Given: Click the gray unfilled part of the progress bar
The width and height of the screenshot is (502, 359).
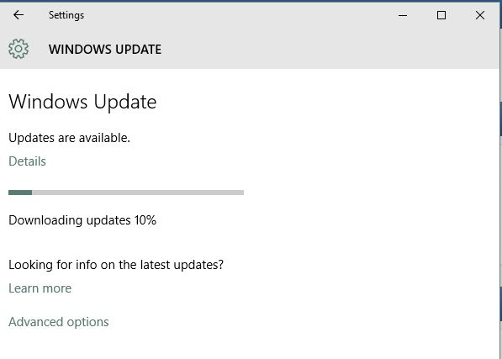Looking at the screenshot, I should pos(138,193).
